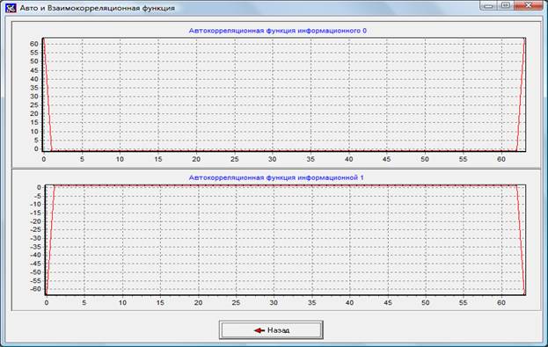This screenshot has width=548, height=347.
Task: Click the bottom chart plot area
Action: pos(285,240)
